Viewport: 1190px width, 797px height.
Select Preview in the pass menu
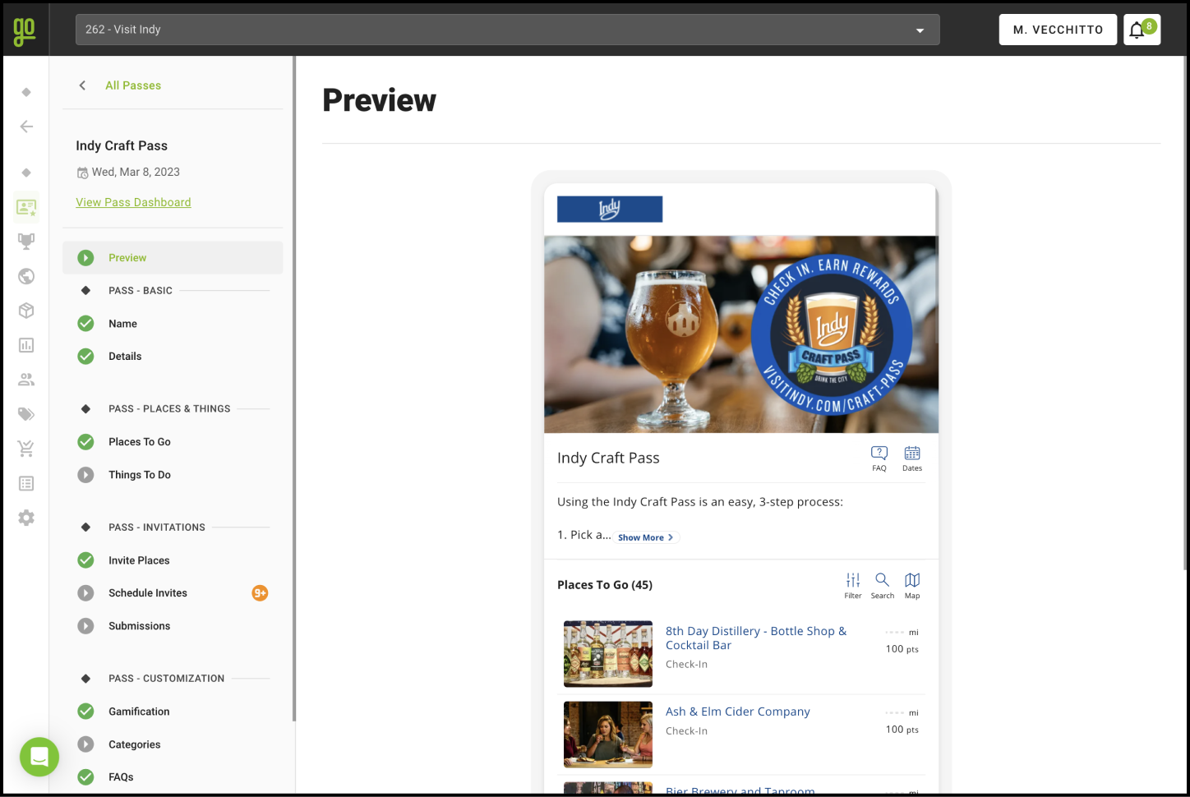click(x=173, y=258)
